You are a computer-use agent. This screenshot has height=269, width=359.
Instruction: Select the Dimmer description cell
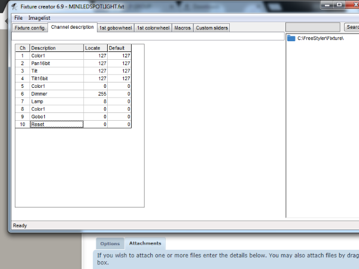point(56,93)
